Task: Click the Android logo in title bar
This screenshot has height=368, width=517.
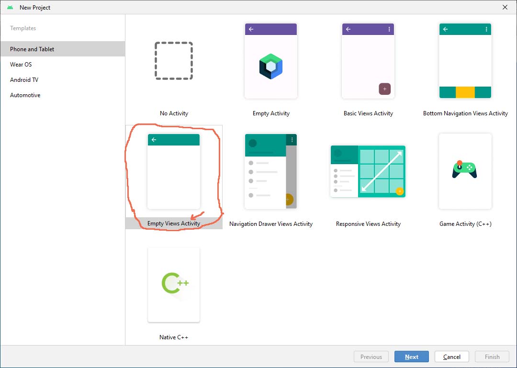Action: (10, 7)
